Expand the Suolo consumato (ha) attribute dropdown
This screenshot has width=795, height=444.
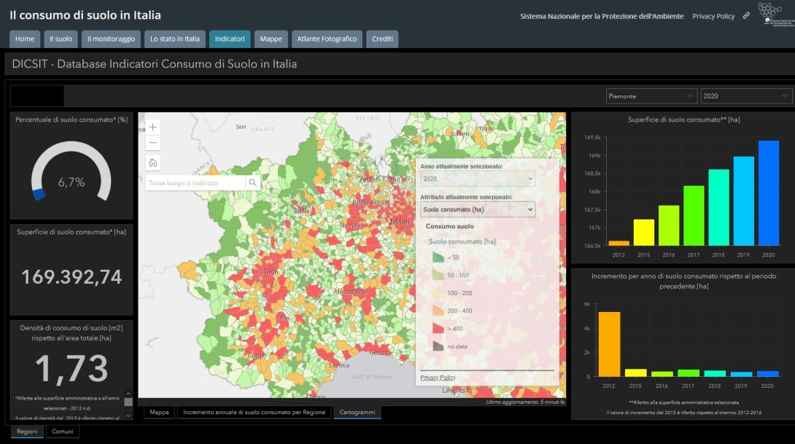tap(478, 210)
